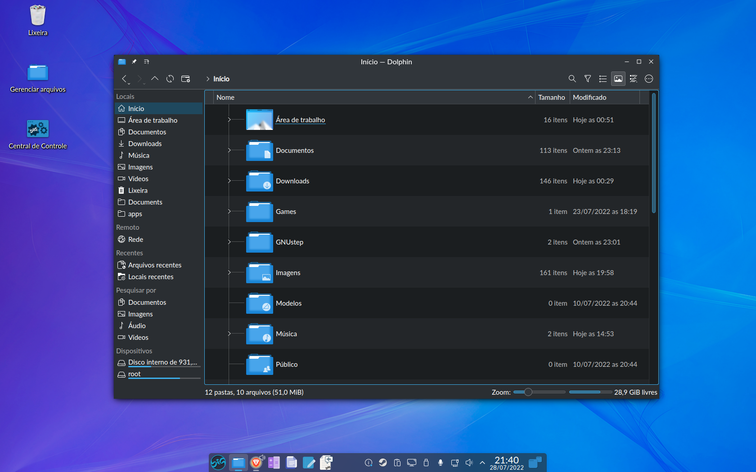
Task: Click the microphone tray icon
Action: (x=441, y=463)
